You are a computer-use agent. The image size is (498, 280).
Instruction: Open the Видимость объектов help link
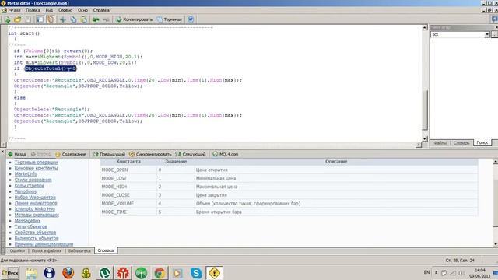point(37,239)
